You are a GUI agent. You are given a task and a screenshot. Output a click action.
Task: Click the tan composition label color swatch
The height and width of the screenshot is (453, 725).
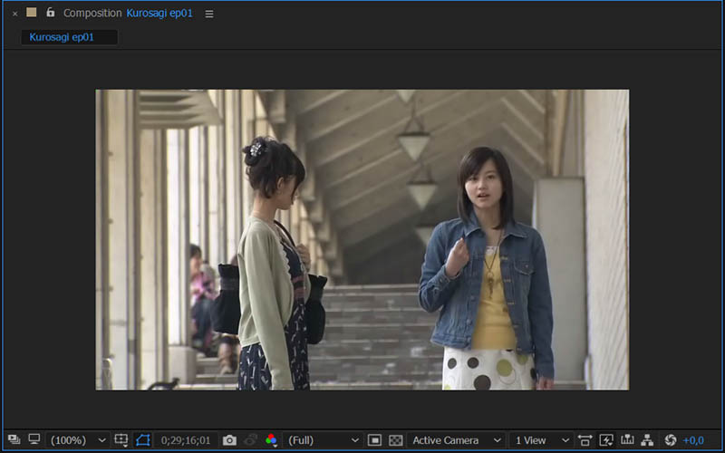[32, 13]
